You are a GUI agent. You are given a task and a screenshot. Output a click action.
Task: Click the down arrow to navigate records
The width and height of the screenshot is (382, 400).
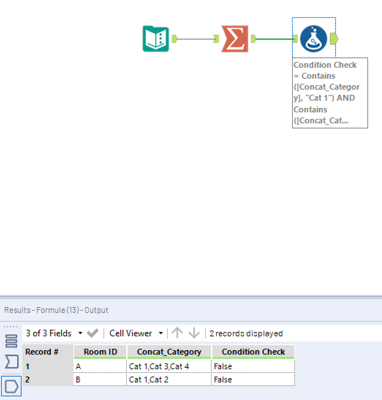point(194,333)
